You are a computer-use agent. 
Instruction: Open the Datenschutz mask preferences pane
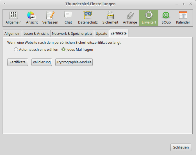(x=88, y=18)
